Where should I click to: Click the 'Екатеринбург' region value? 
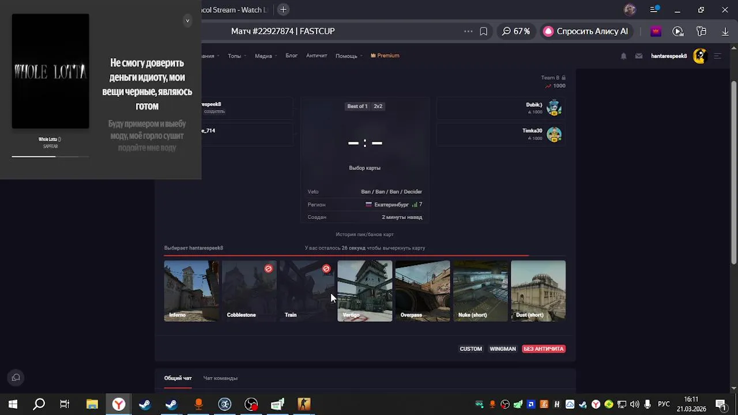[391, 205]
